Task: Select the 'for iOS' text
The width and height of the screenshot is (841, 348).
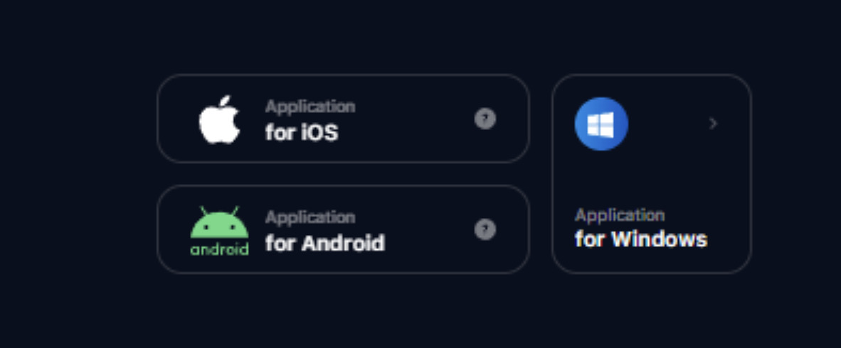Action: [301, 132]
